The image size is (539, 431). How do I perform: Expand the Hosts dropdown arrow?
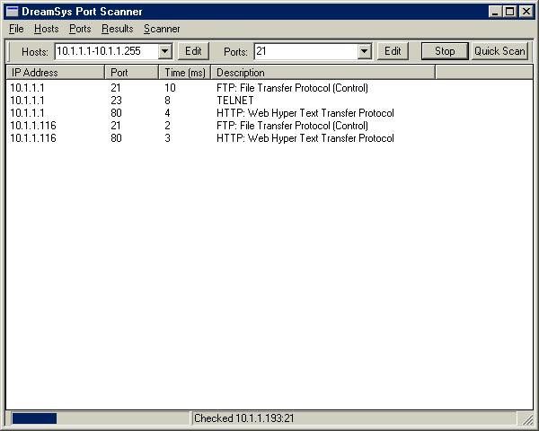[x=165, y=51]
